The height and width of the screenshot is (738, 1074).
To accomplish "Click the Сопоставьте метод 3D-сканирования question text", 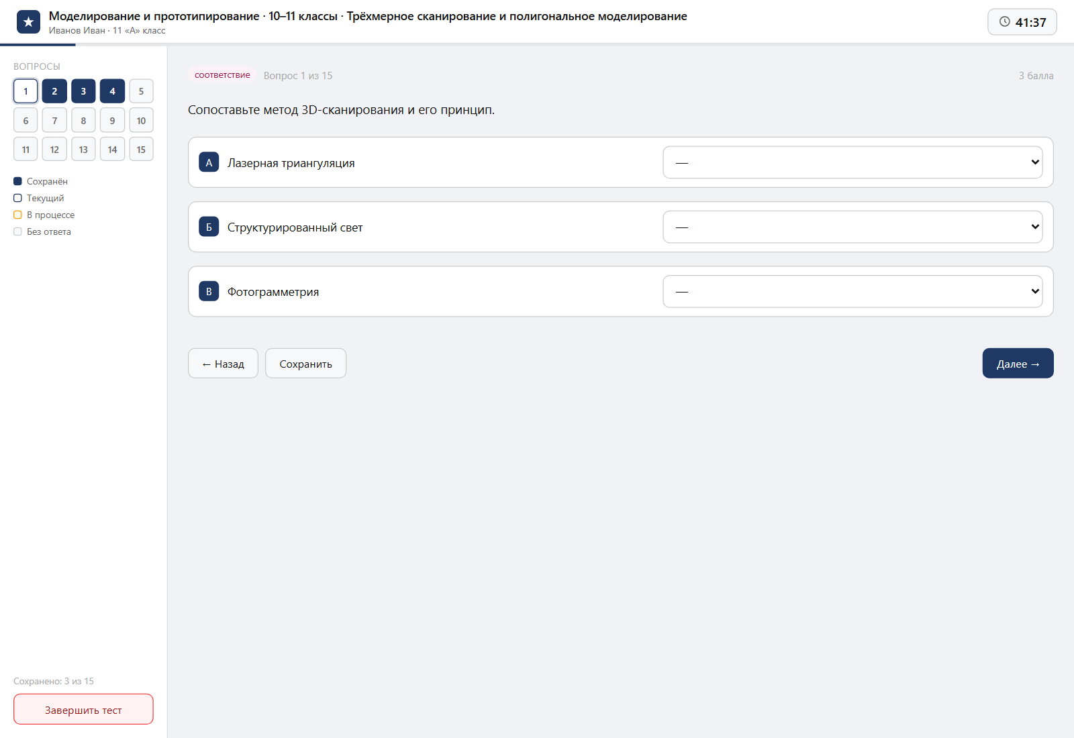I will 341,110.
